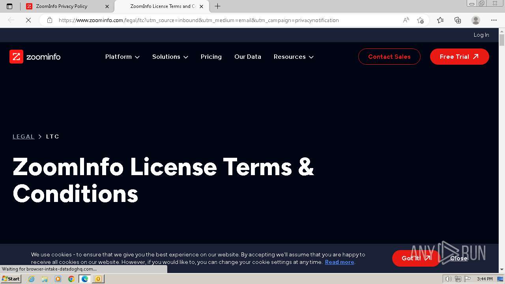Open File Explorer from taskbar

[45, 279]
